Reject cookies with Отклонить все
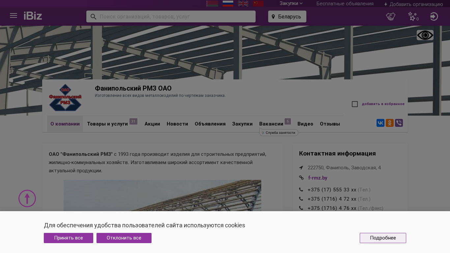 click(124, 238)
